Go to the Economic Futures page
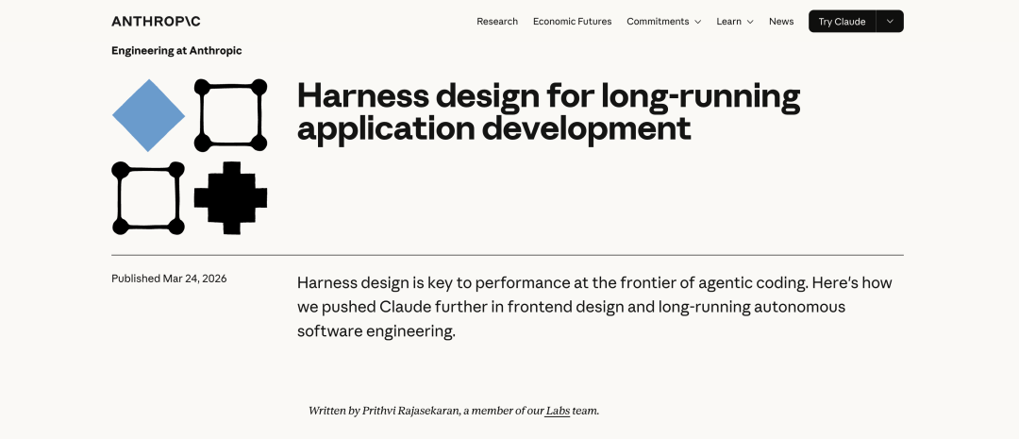The height and width of the screenshot is (439, 1019). tap(572, 22)
